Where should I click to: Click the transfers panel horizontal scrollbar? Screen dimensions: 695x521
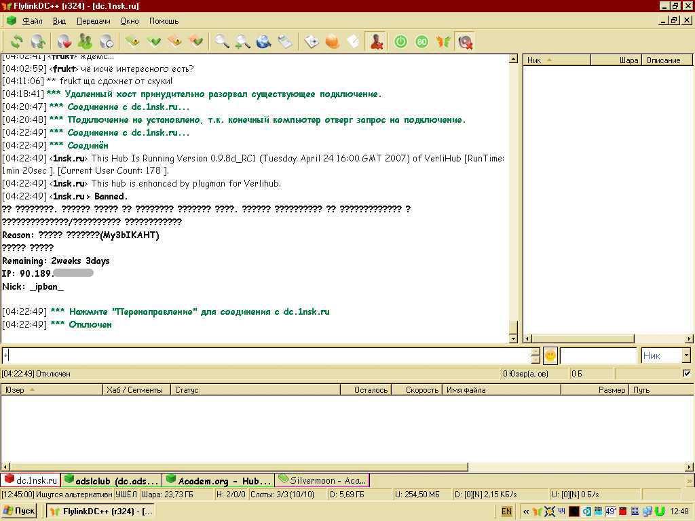(238, 467)
